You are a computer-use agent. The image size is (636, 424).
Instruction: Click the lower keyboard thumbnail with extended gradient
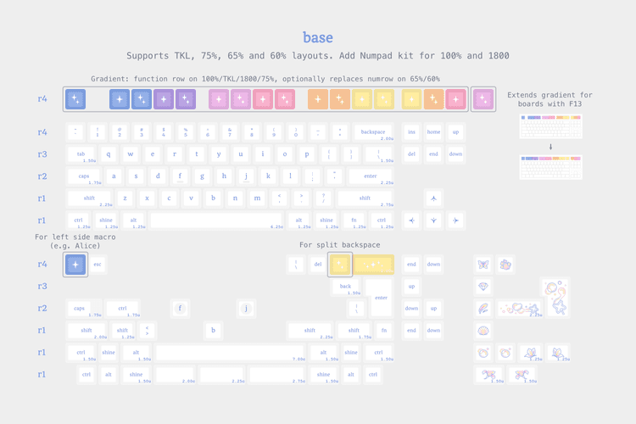tap(551, 167)
